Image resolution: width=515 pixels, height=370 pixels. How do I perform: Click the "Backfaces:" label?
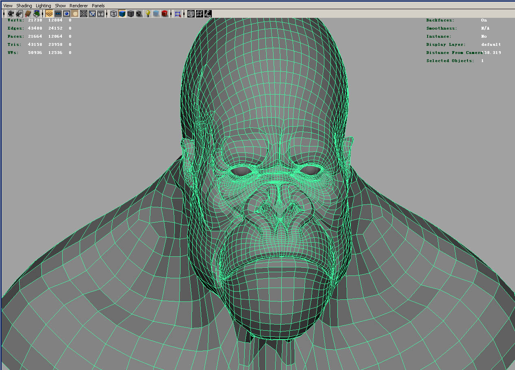[x=440, y=20]
